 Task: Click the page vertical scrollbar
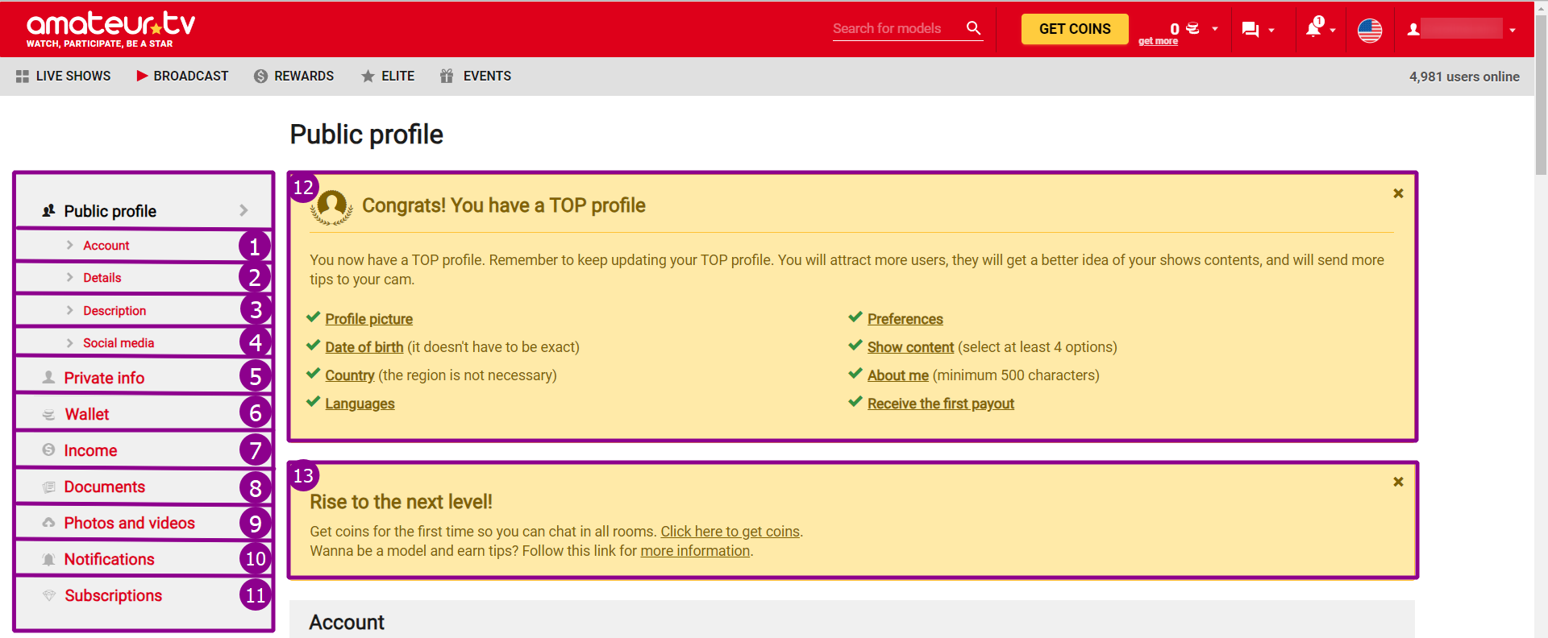(x=1541, y=322)
